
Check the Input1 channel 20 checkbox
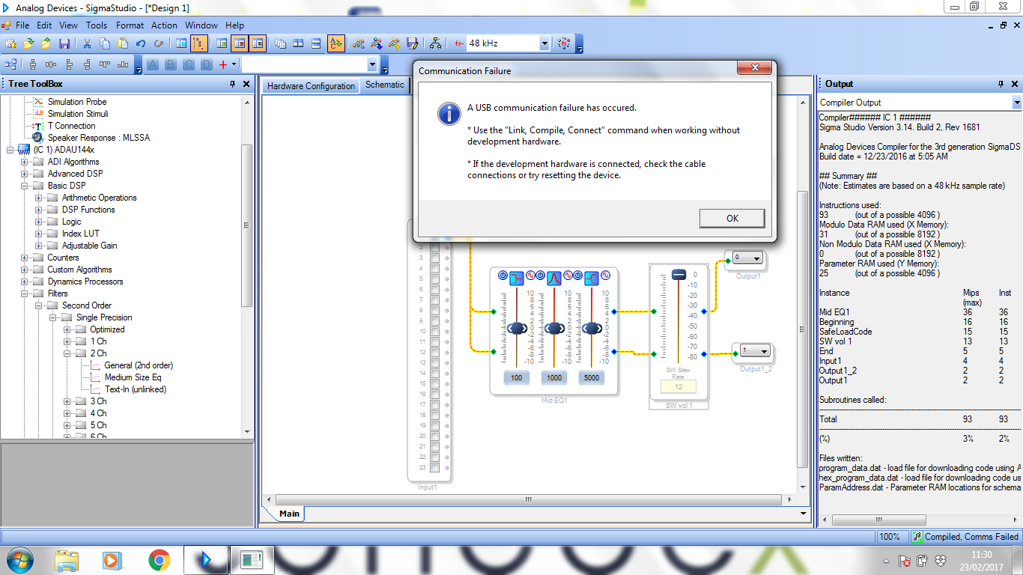pyautogui.click(x=434, y=436)
